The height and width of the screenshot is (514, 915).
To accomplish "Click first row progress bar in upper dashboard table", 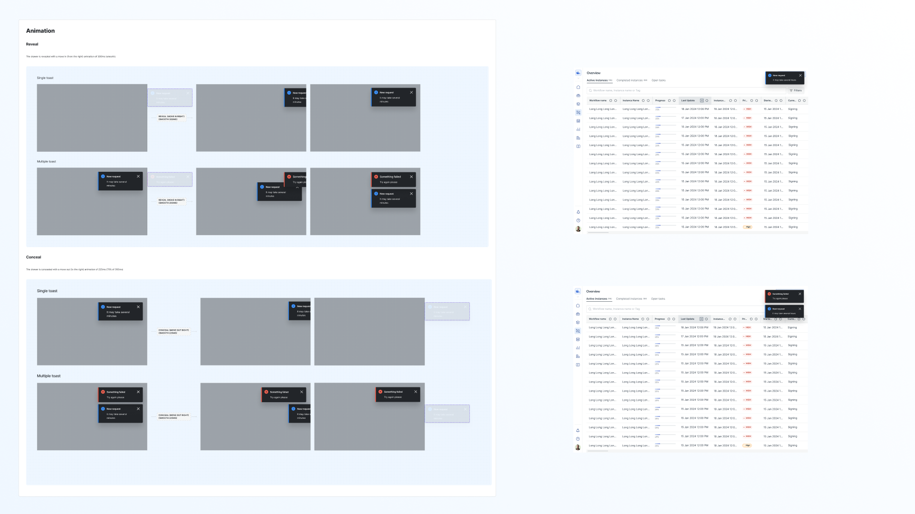I will coord(665,108).
